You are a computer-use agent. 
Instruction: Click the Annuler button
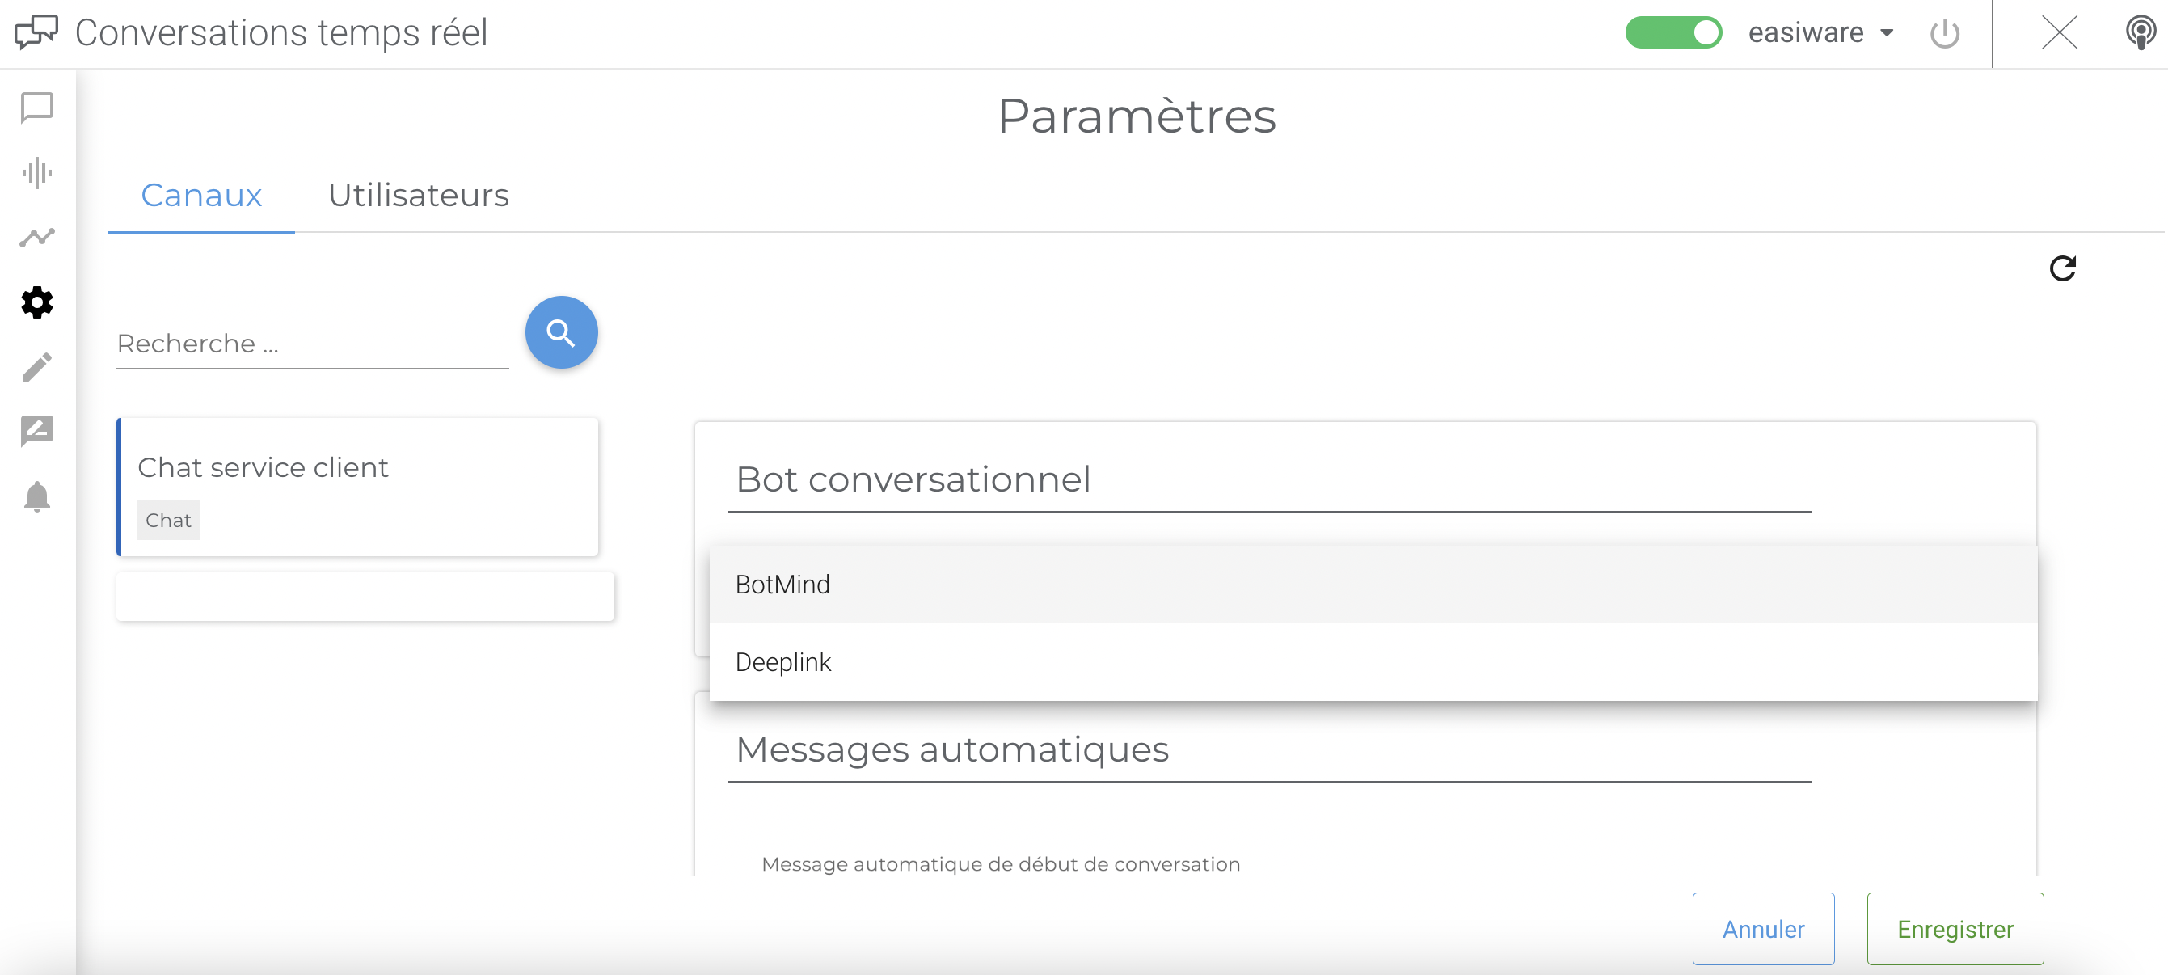tap(1763, 929)
